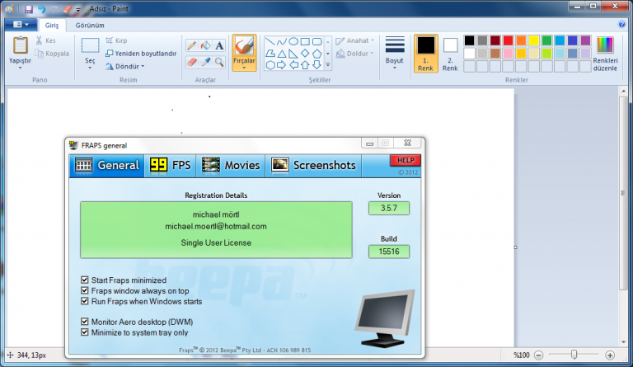Viewport: 633px width, 367px height.
Task: Click the red HELP button in FRAPS
Action: [x=406, y=160]
